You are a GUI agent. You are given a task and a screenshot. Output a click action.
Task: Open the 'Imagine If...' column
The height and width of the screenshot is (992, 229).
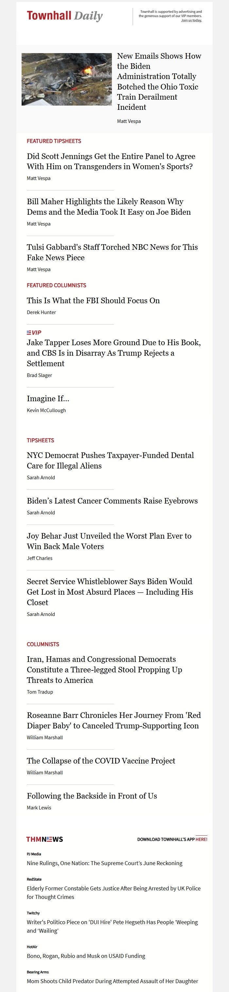pos(48,399)
